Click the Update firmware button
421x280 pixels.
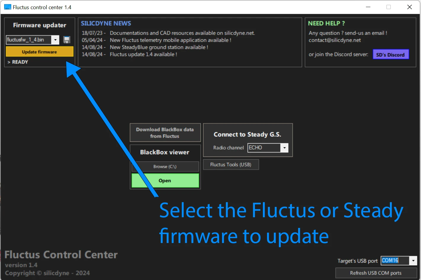coord(39,52)
